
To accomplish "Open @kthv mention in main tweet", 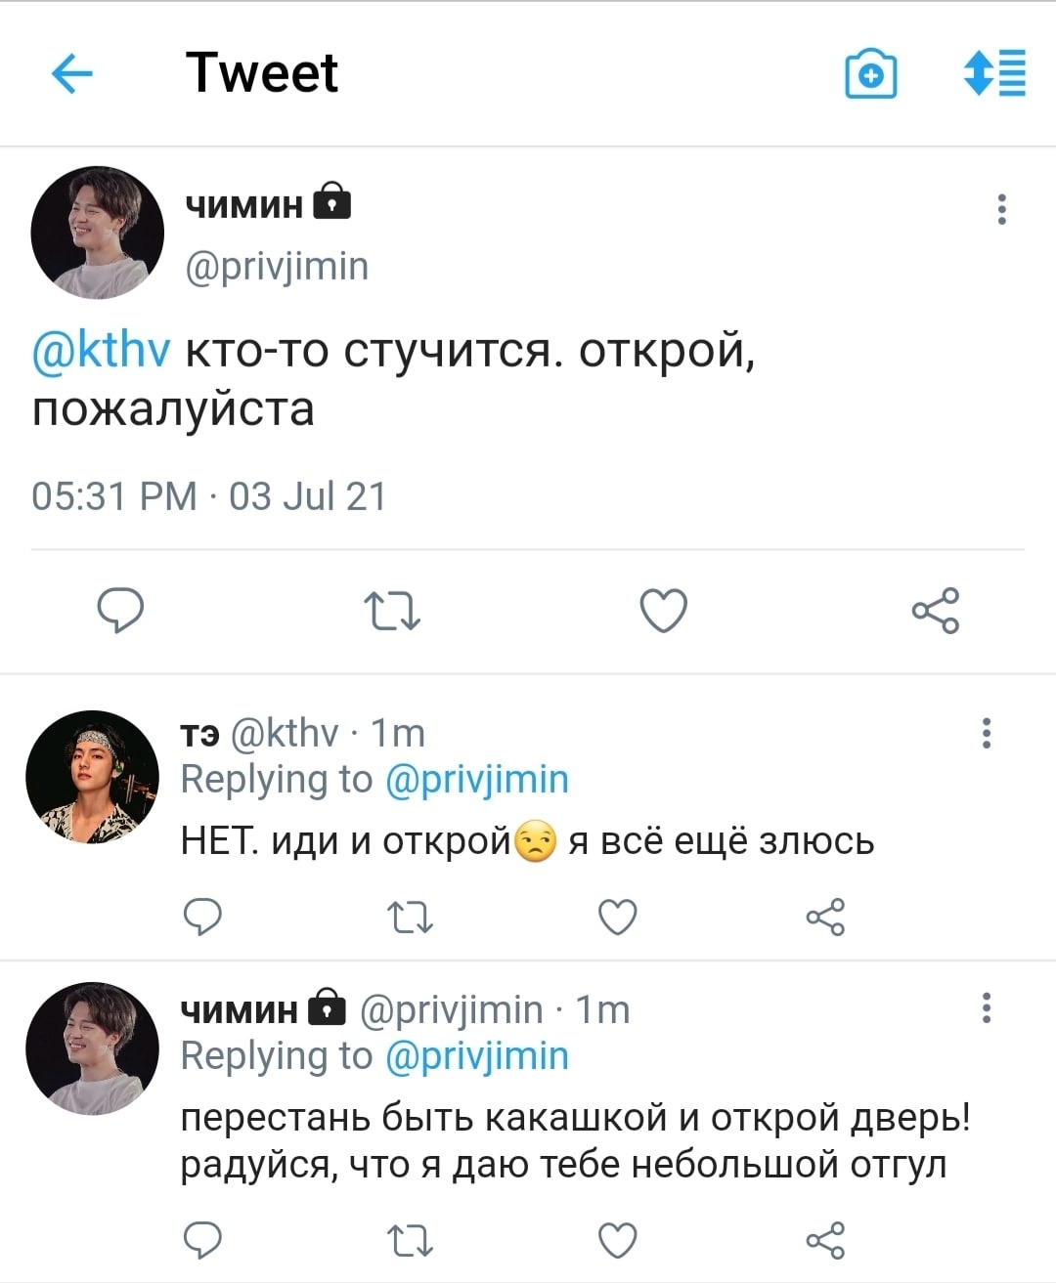I will 102,350.
